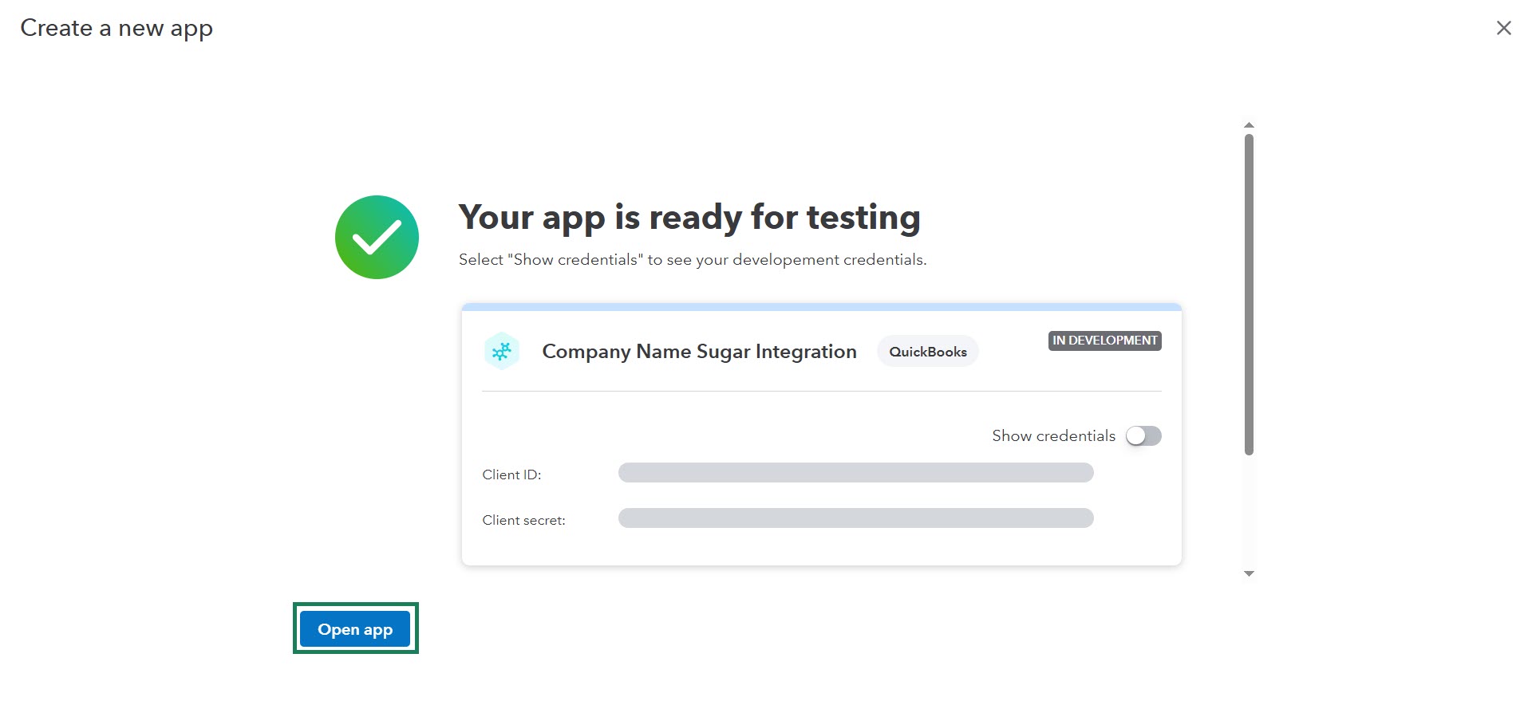Toggle the Show credentials switch
1532x701 pixels.
pyautogui.click(x=1143, y=435)
